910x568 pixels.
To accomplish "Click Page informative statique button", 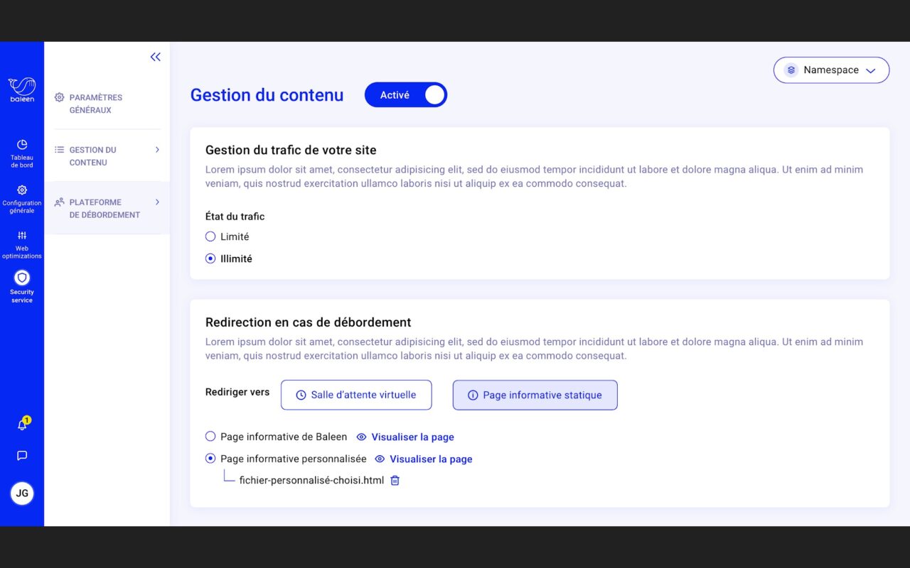I will [535, 395].
